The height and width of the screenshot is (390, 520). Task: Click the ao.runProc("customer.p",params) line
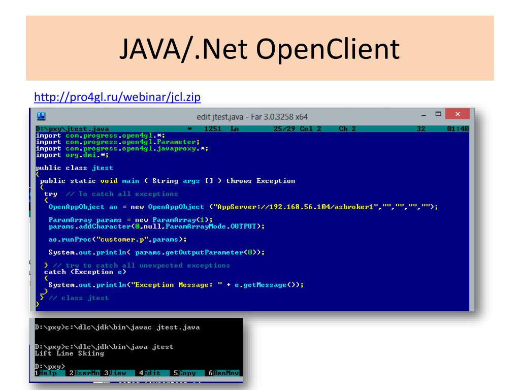pyautogui.click(x=117, y=240)
